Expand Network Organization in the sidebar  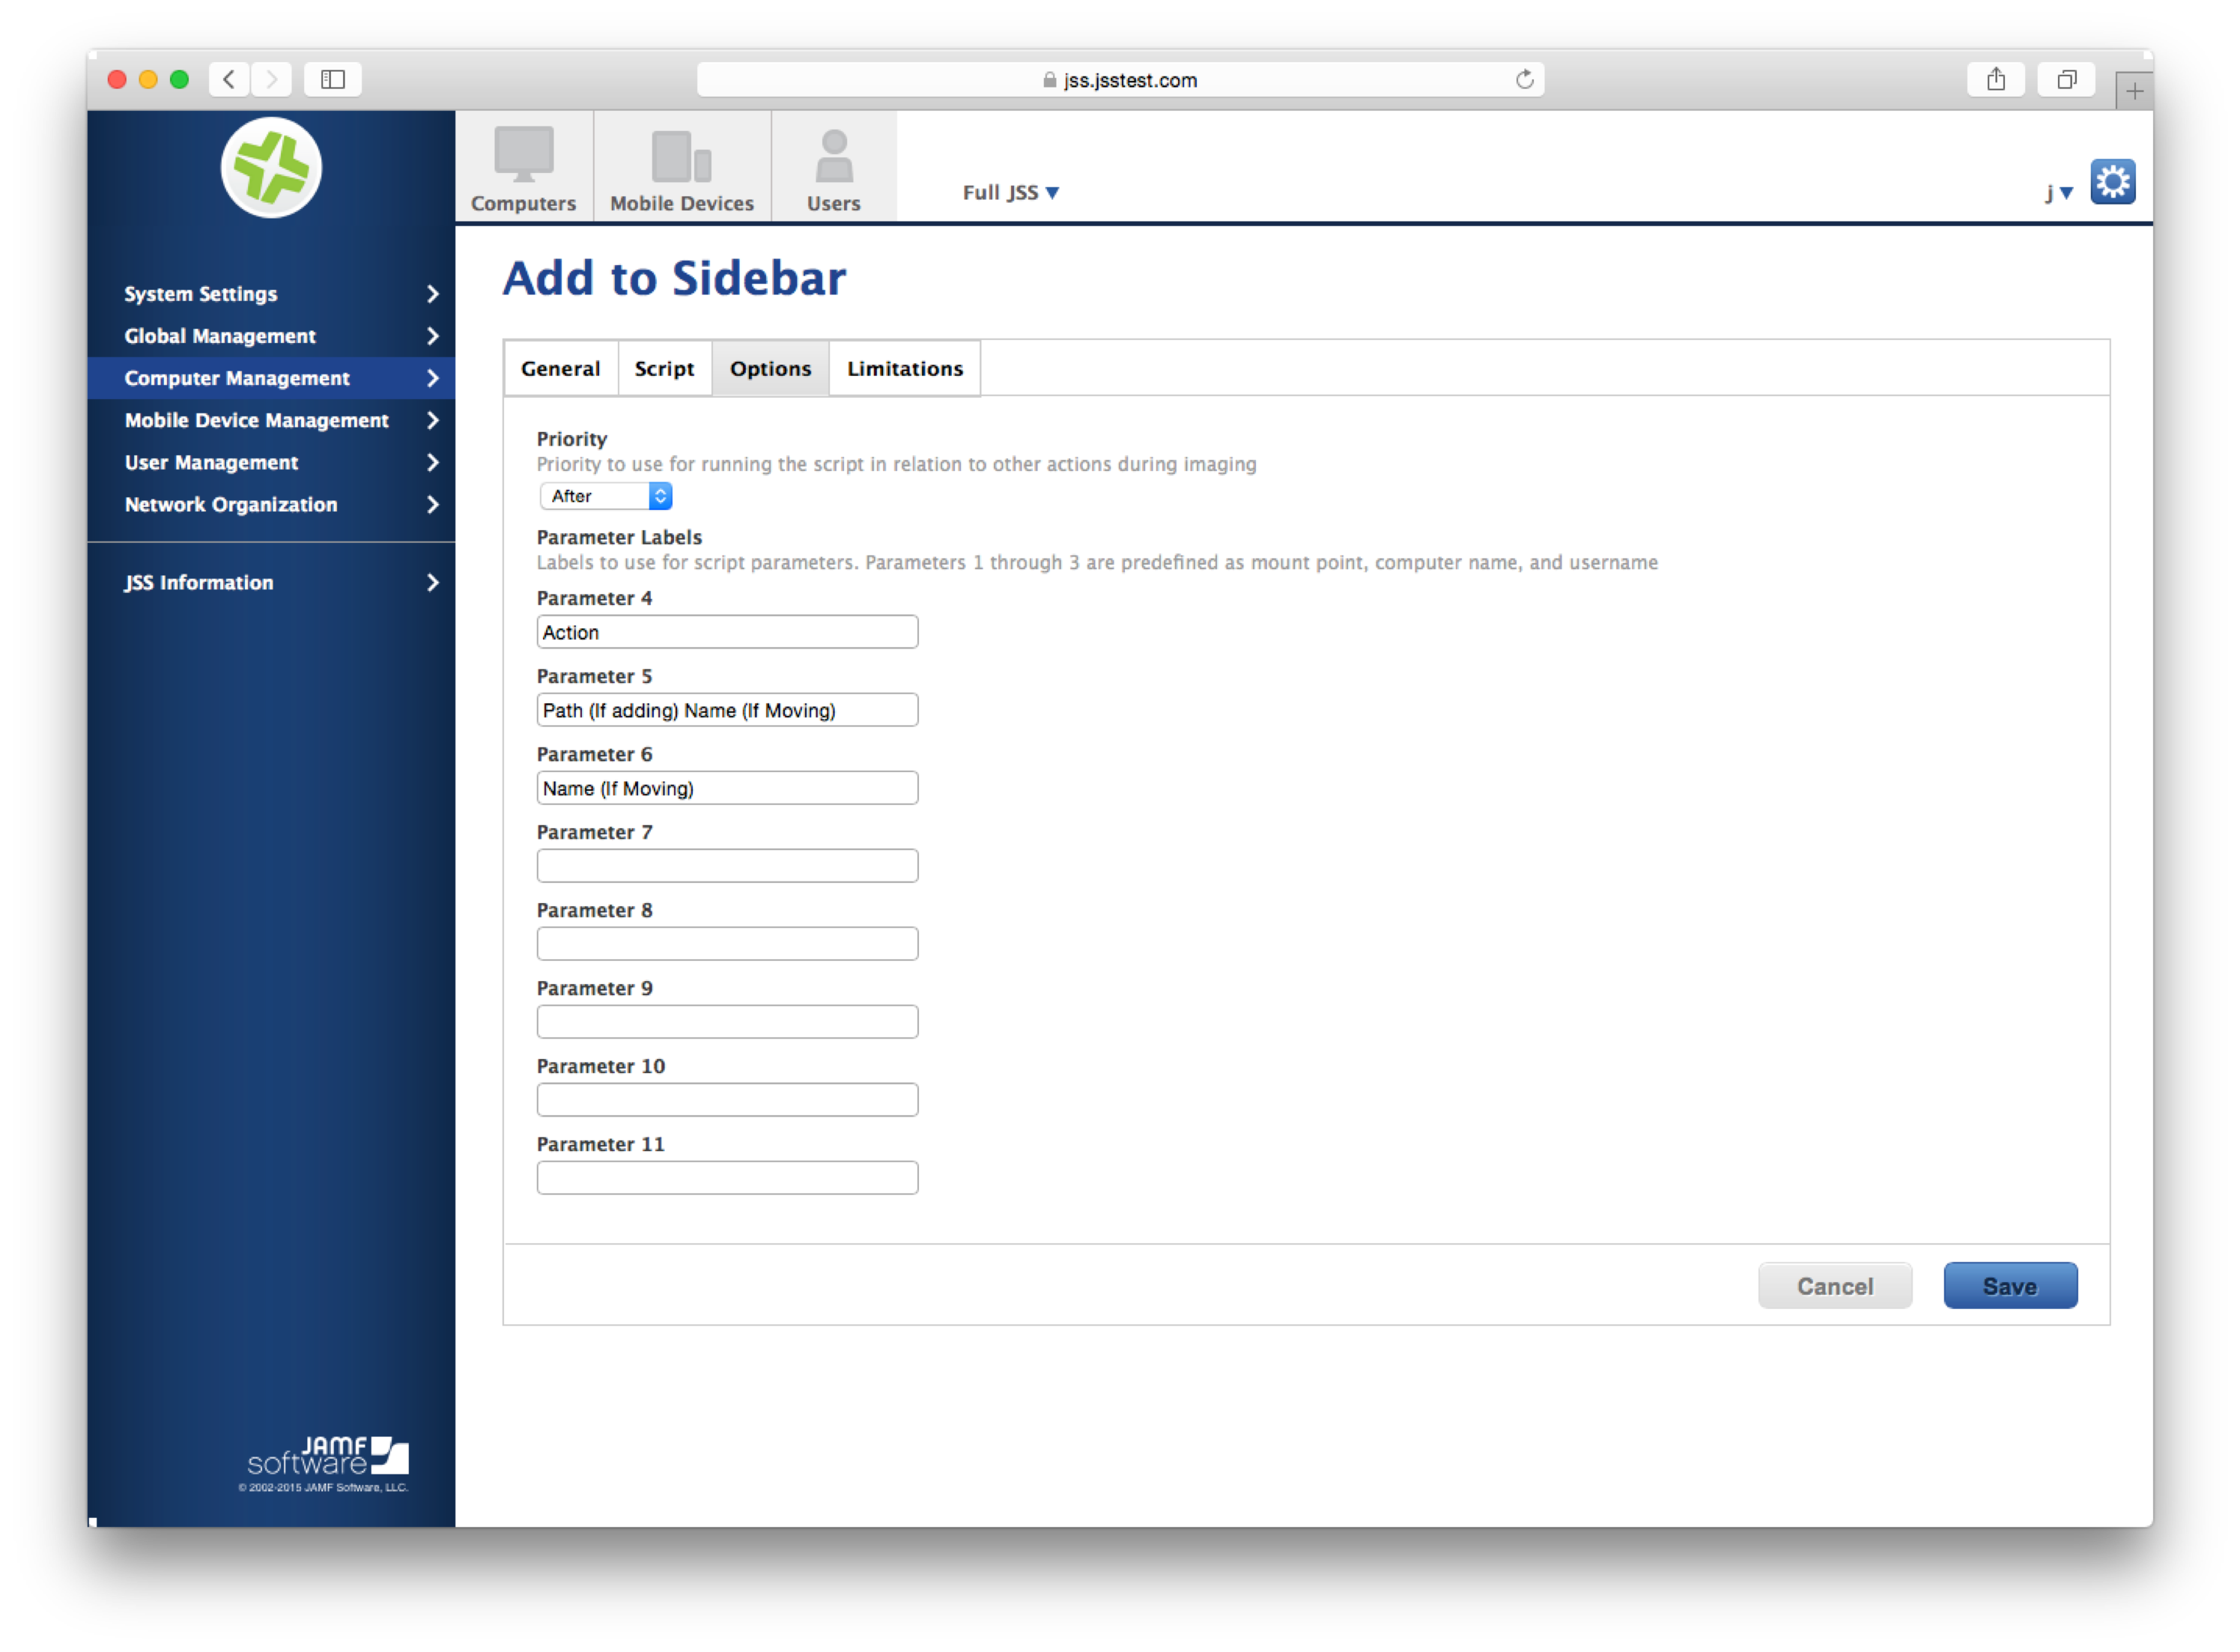(x=271, y=504)
